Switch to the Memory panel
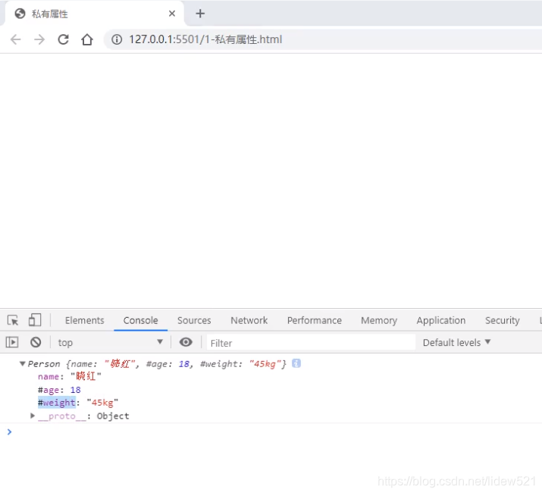Screen dimensions: 542x495 click(x=379, y=320)
